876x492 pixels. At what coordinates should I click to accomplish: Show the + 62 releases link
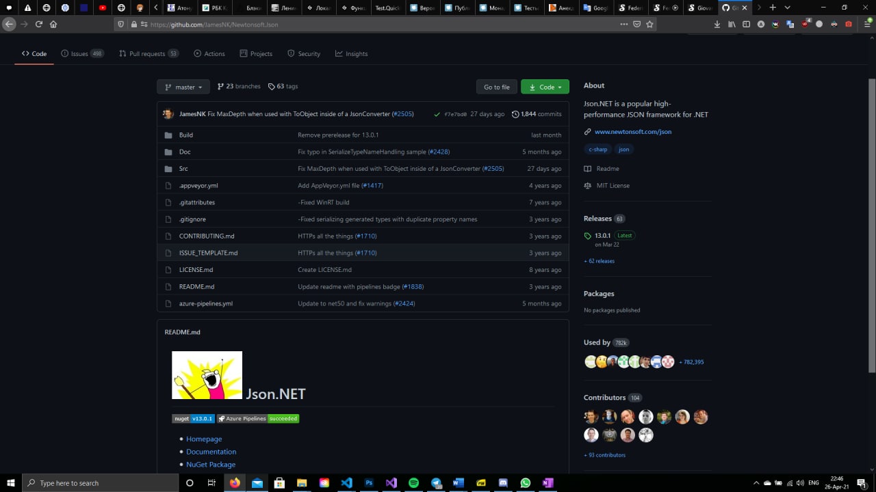[x=599, y=261]
